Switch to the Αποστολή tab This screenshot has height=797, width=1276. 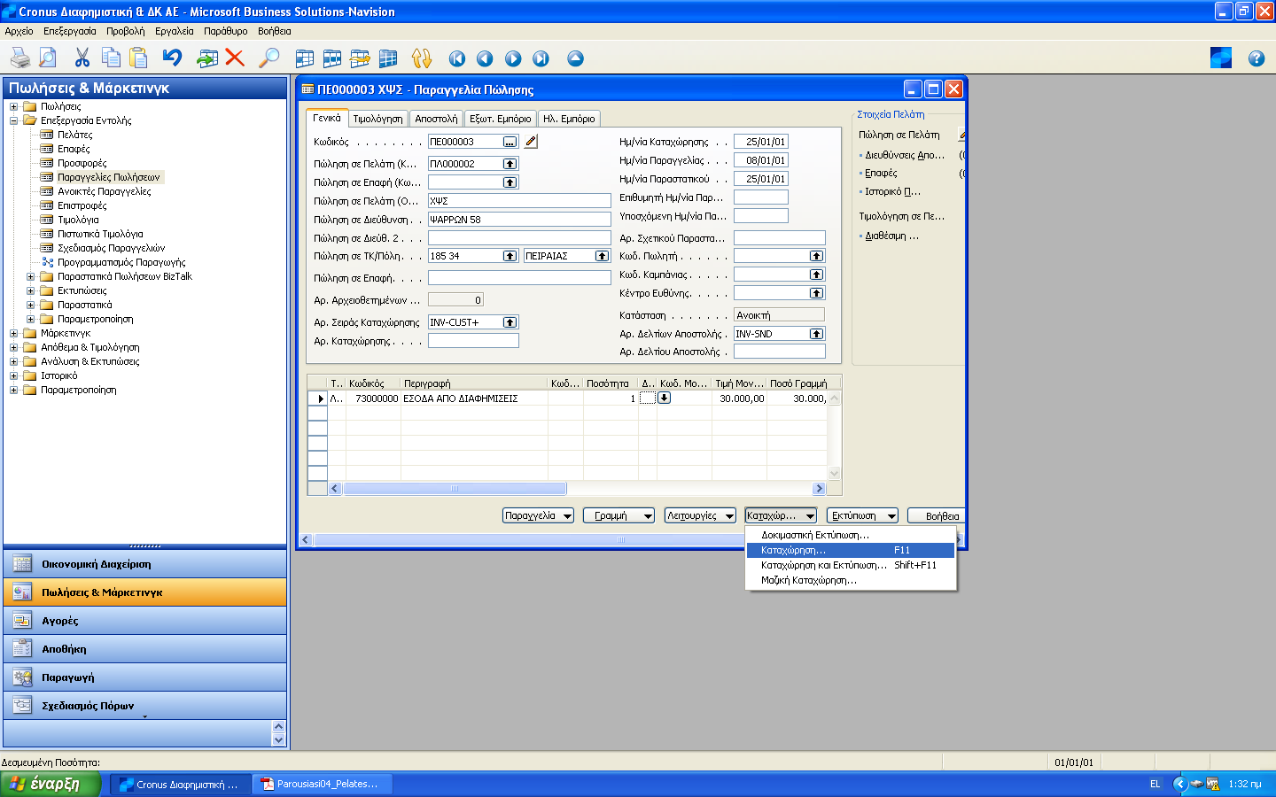[436, 119]
